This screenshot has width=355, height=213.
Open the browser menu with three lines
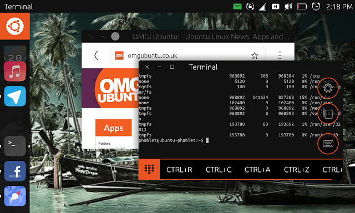click(x=280, y=55)
